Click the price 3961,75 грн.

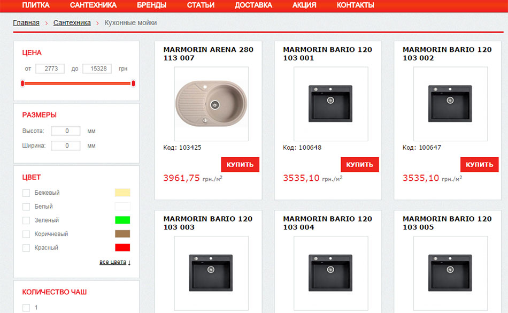coord(193,178)
